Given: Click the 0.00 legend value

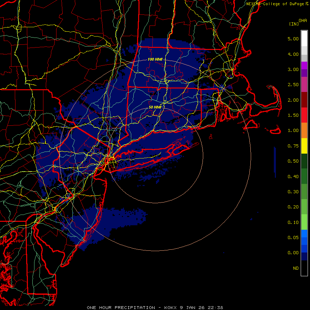Looking at the screenshot, I should pos(293,253).
